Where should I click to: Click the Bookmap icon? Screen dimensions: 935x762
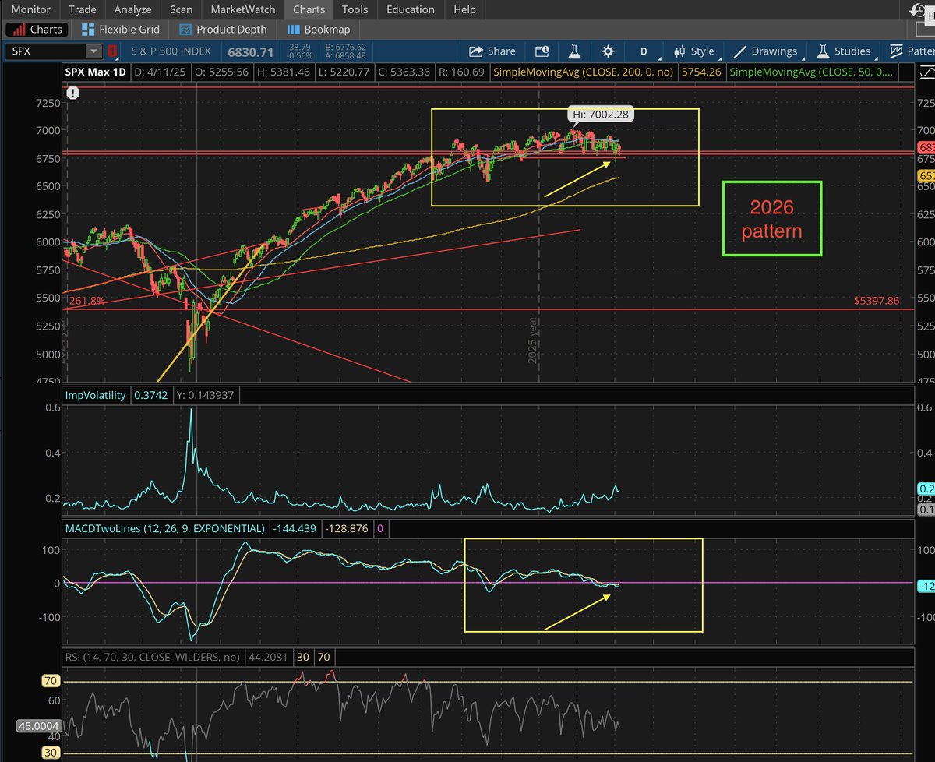(x=294, y=30)
